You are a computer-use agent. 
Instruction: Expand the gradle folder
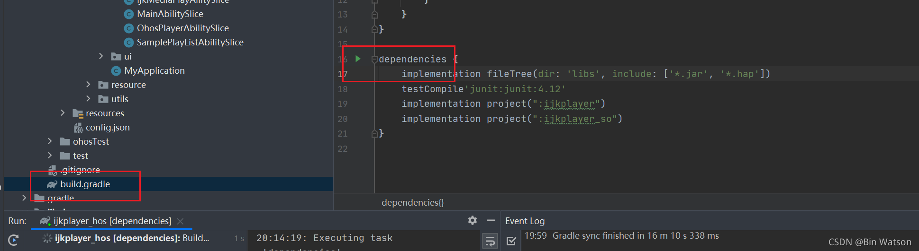point(24,198)
